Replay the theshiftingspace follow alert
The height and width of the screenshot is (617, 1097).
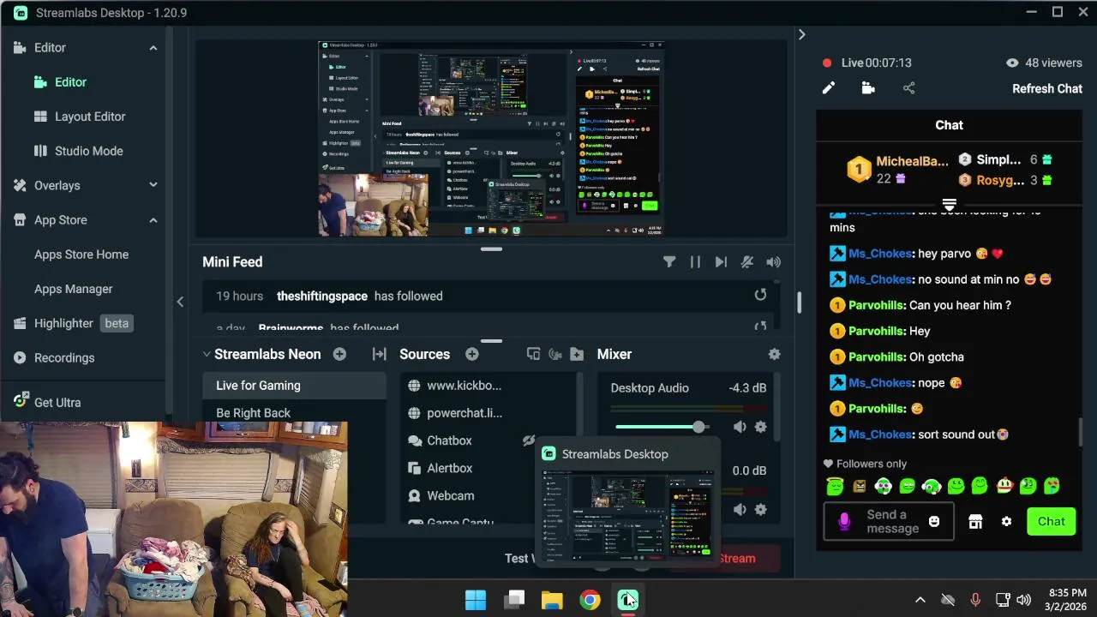click(x=760, y=295)
